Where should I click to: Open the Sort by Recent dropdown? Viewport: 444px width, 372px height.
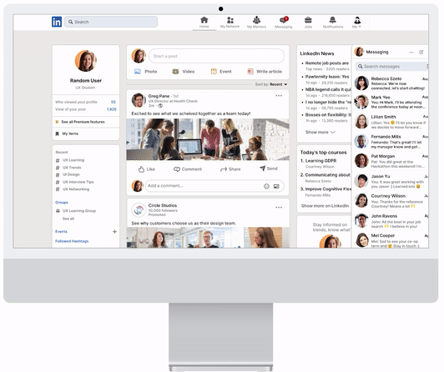[x=271, y=84]
